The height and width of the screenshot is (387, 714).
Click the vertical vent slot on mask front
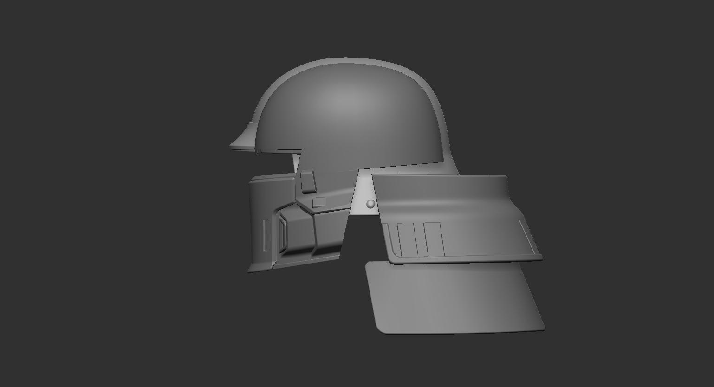pyautogui.click(x=266, y=234)
